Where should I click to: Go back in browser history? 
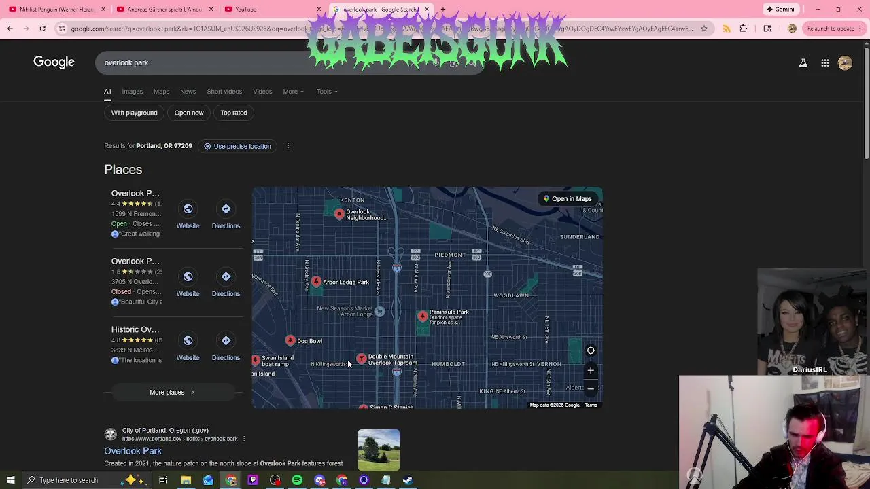(10, 29)
